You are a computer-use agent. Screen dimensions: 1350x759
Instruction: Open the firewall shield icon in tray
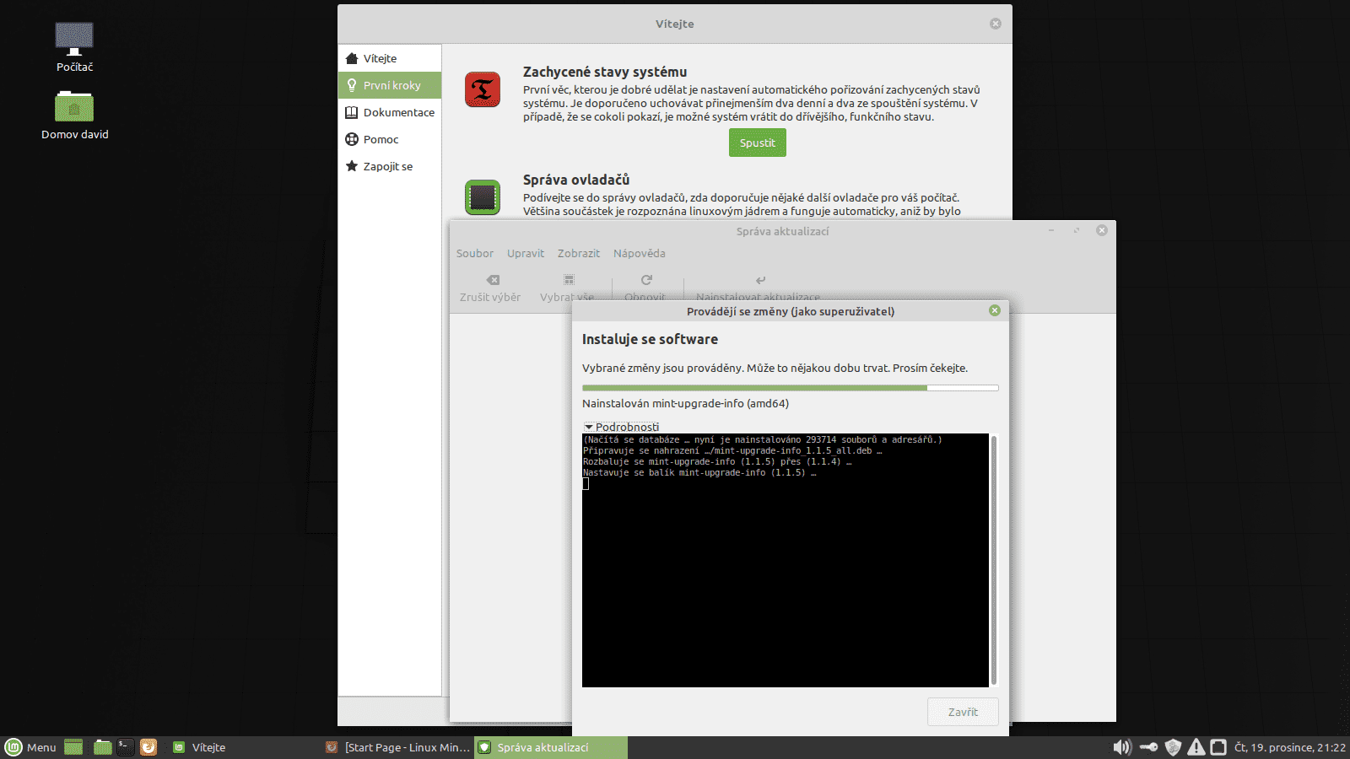1173,747
